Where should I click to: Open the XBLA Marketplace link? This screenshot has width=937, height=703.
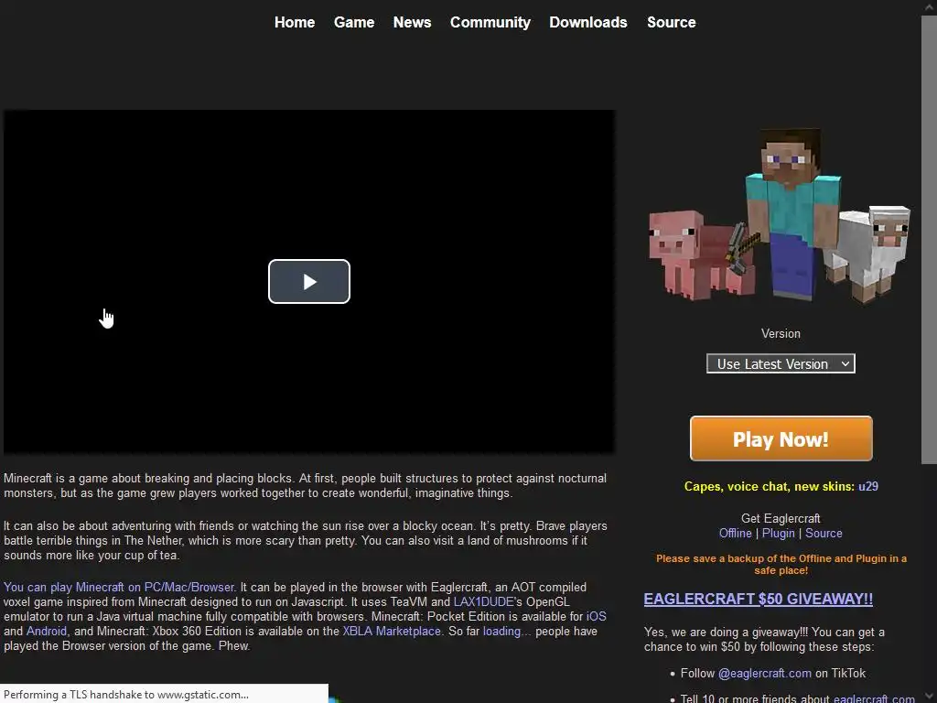(392, 631)
